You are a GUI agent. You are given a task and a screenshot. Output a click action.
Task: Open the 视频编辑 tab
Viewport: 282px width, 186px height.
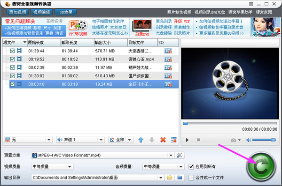click(x=41, y=12)
